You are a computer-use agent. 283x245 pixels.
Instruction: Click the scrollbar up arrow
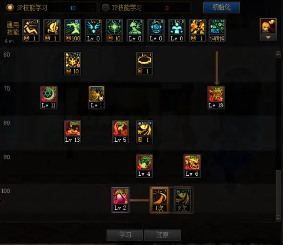pyautogui.click(x=278, y=54)
